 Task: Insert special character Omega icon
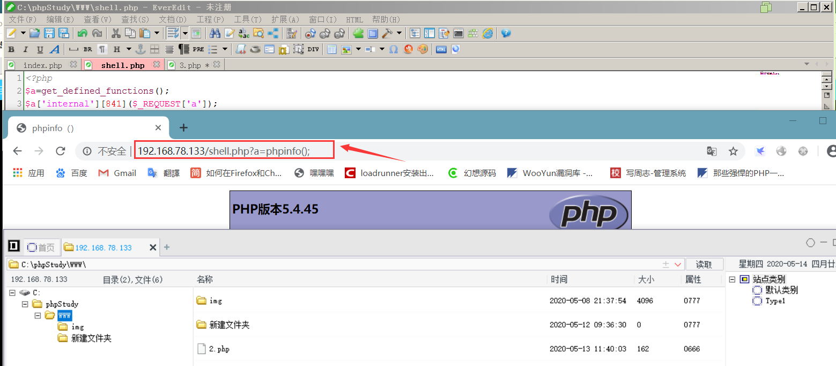tap(394, 49)
